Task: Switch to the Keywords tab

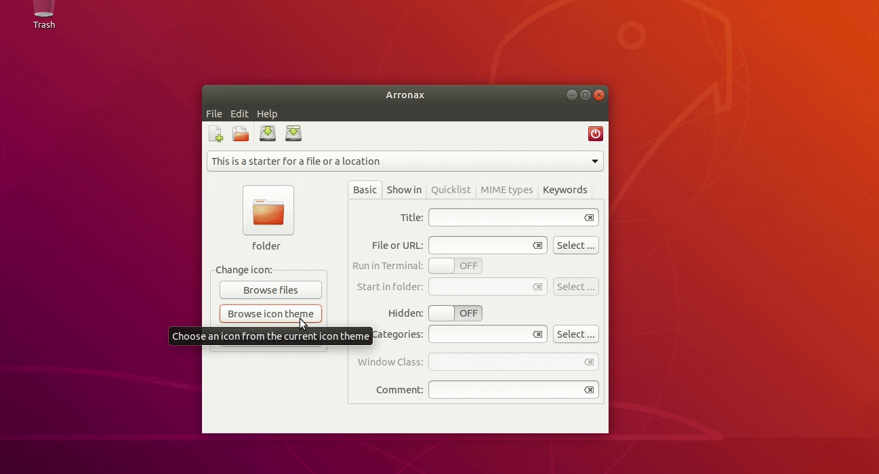Action: [565, 190]
